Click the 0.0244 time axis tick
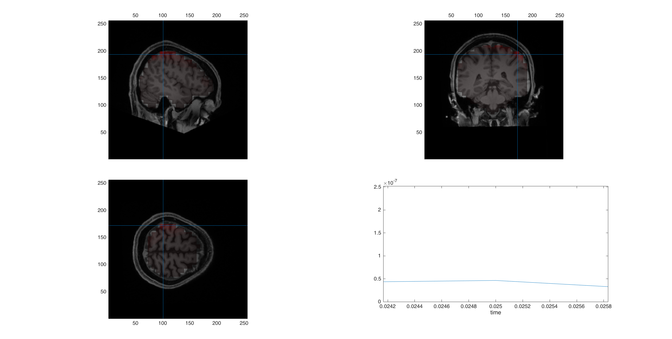 pyautogui.click(x=414, y=306)
